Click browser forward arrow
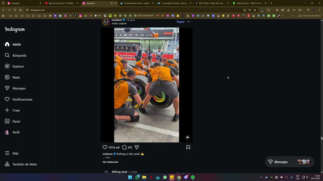323x181 pixels. tap(9, 10)
